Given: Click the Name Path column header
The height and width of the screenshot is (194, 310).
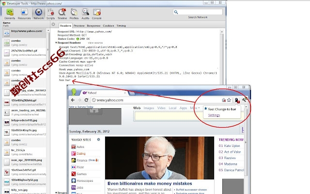Looking at the screenshot, I should [26, 24].
